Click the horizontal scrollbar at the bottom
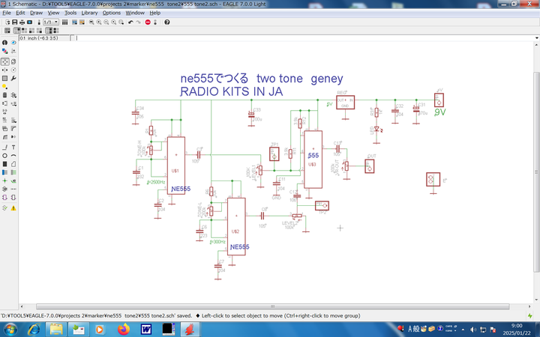 pyautogui.click(x=272, y=306)
